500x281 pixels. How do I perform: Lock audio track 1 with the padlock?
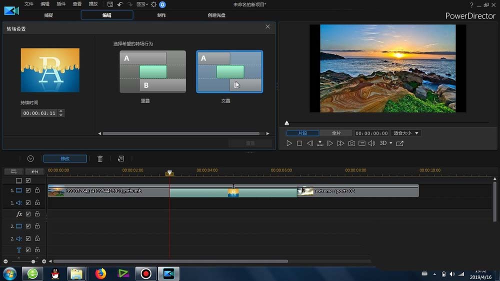37,202
